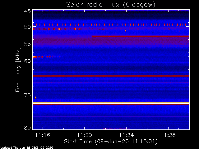199x149 pixels.
Task: Click the 'Updated Thu Jun 18 08:31:23 2020' timestamp
Action: (x=26, y=148)
